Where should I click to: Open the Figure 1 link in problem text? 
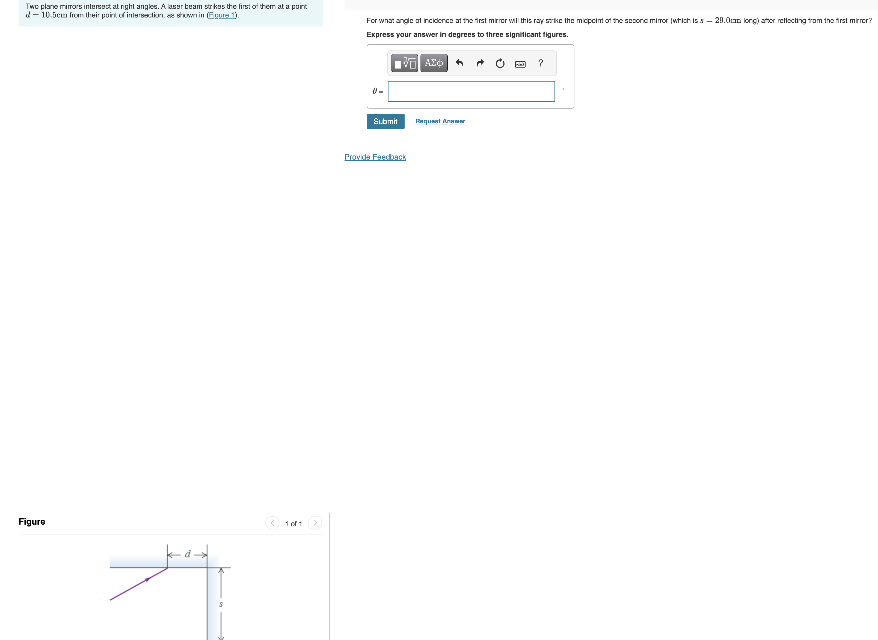coord(222,15)
